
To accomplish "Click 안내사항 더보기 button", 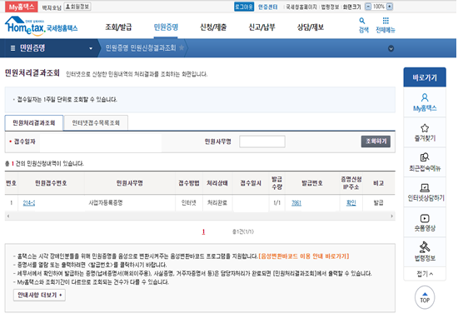I will click(39, 295).
